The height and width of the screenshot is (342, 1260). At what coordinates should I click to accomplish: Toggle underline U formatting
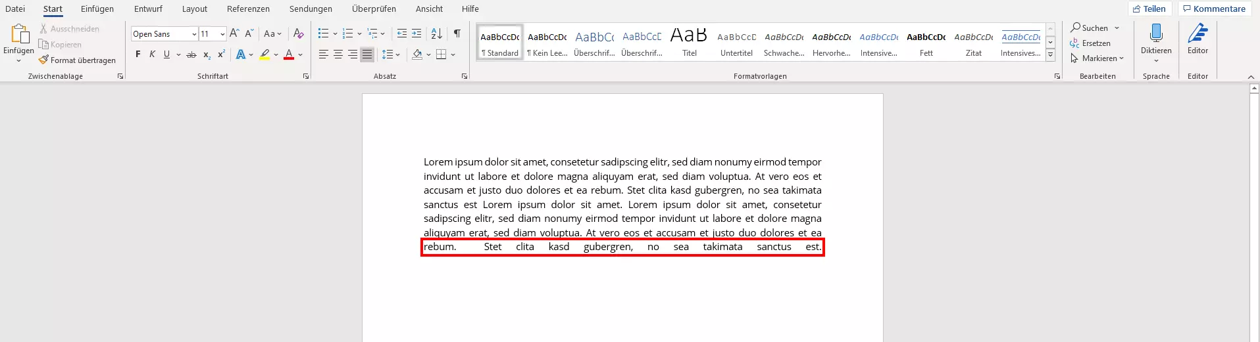[166, 54]
